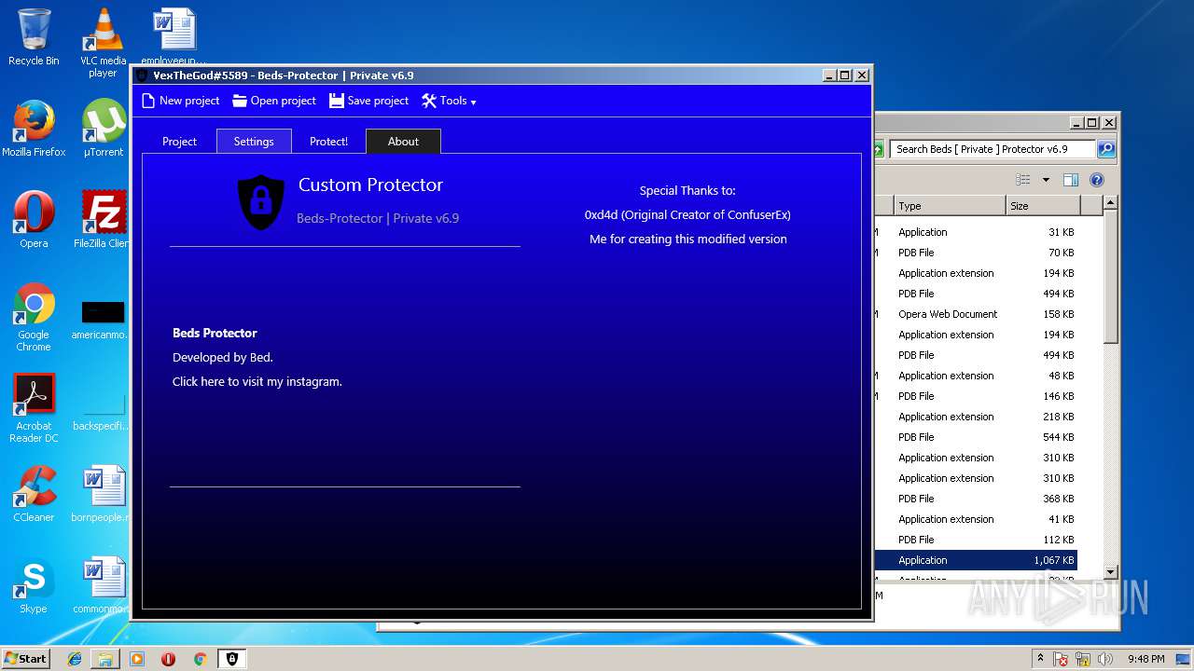Click the Start button
1194x671 pixels.
(25, 658)
